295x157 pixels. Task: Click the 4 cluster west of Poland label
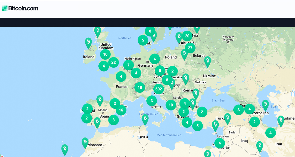pos(155,59)
